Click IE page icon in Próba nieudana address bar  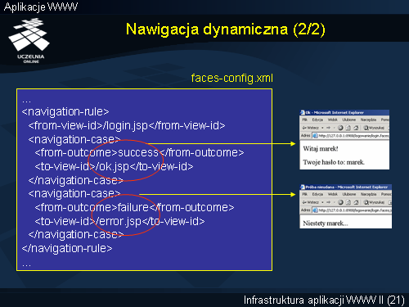315,210
